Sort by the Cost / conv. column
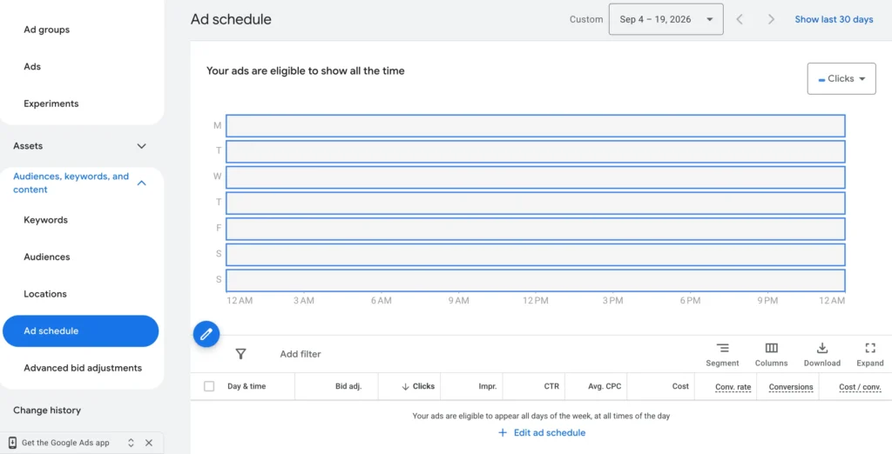 (x=860, y=387)
